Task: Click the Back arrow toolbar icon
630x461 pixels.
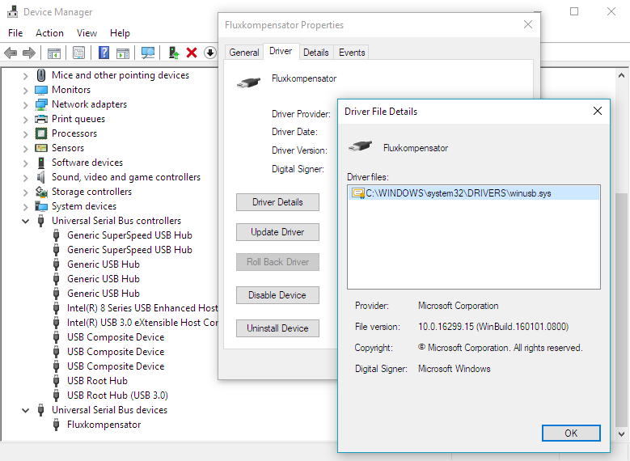Action: tap(11, 53)
